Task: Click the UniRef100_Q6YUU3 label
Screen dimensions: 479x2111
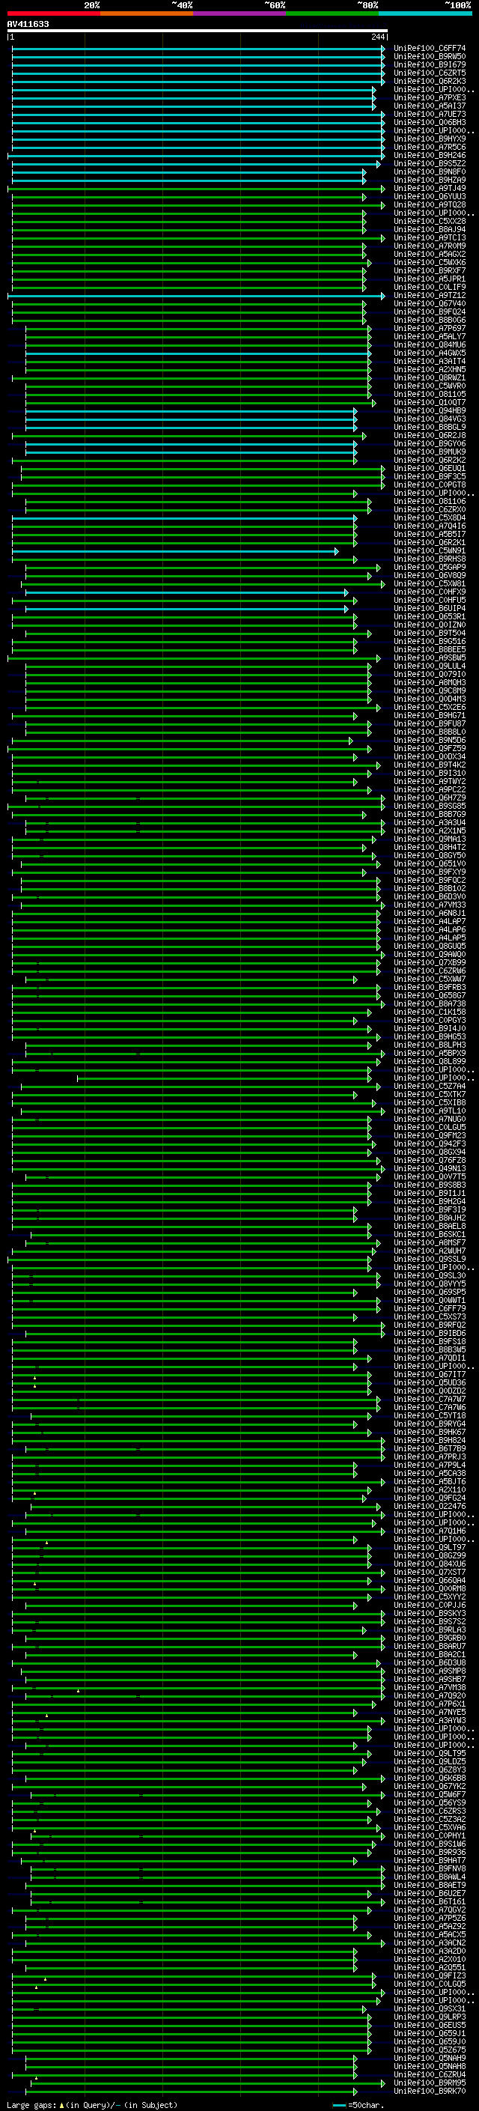Action: tap(430, 197)
